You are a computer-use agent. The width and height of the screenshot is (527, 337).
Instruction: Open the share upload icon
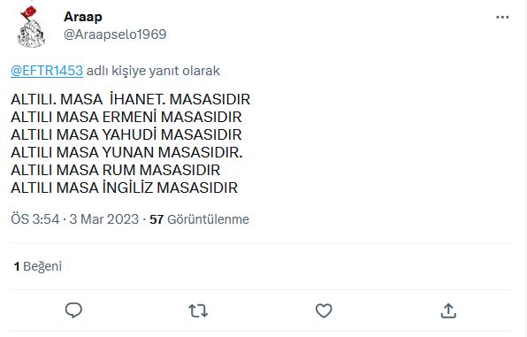click(448, 310)
